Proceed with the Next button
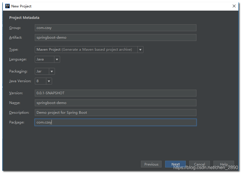 pyautogui.click(x=175, y=164)
